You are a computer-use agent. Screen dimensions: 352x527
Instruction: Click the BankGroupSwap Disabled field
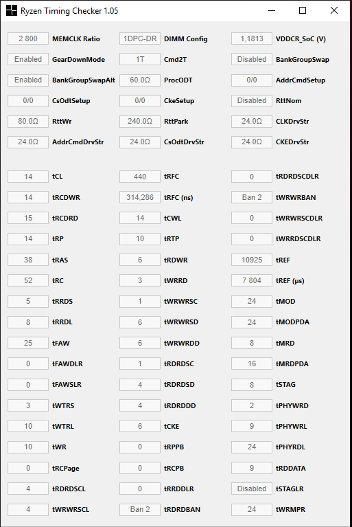click(252, 59)
